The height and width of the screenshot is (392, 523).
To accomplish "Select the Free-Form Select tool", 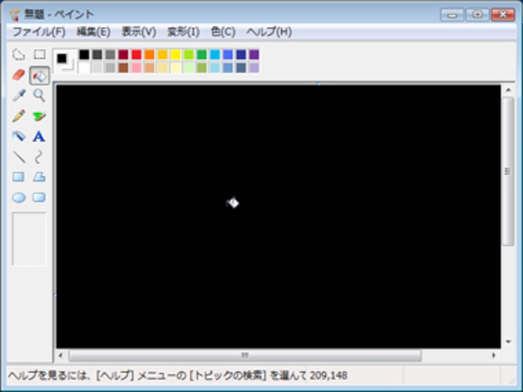I will [19, 55].
